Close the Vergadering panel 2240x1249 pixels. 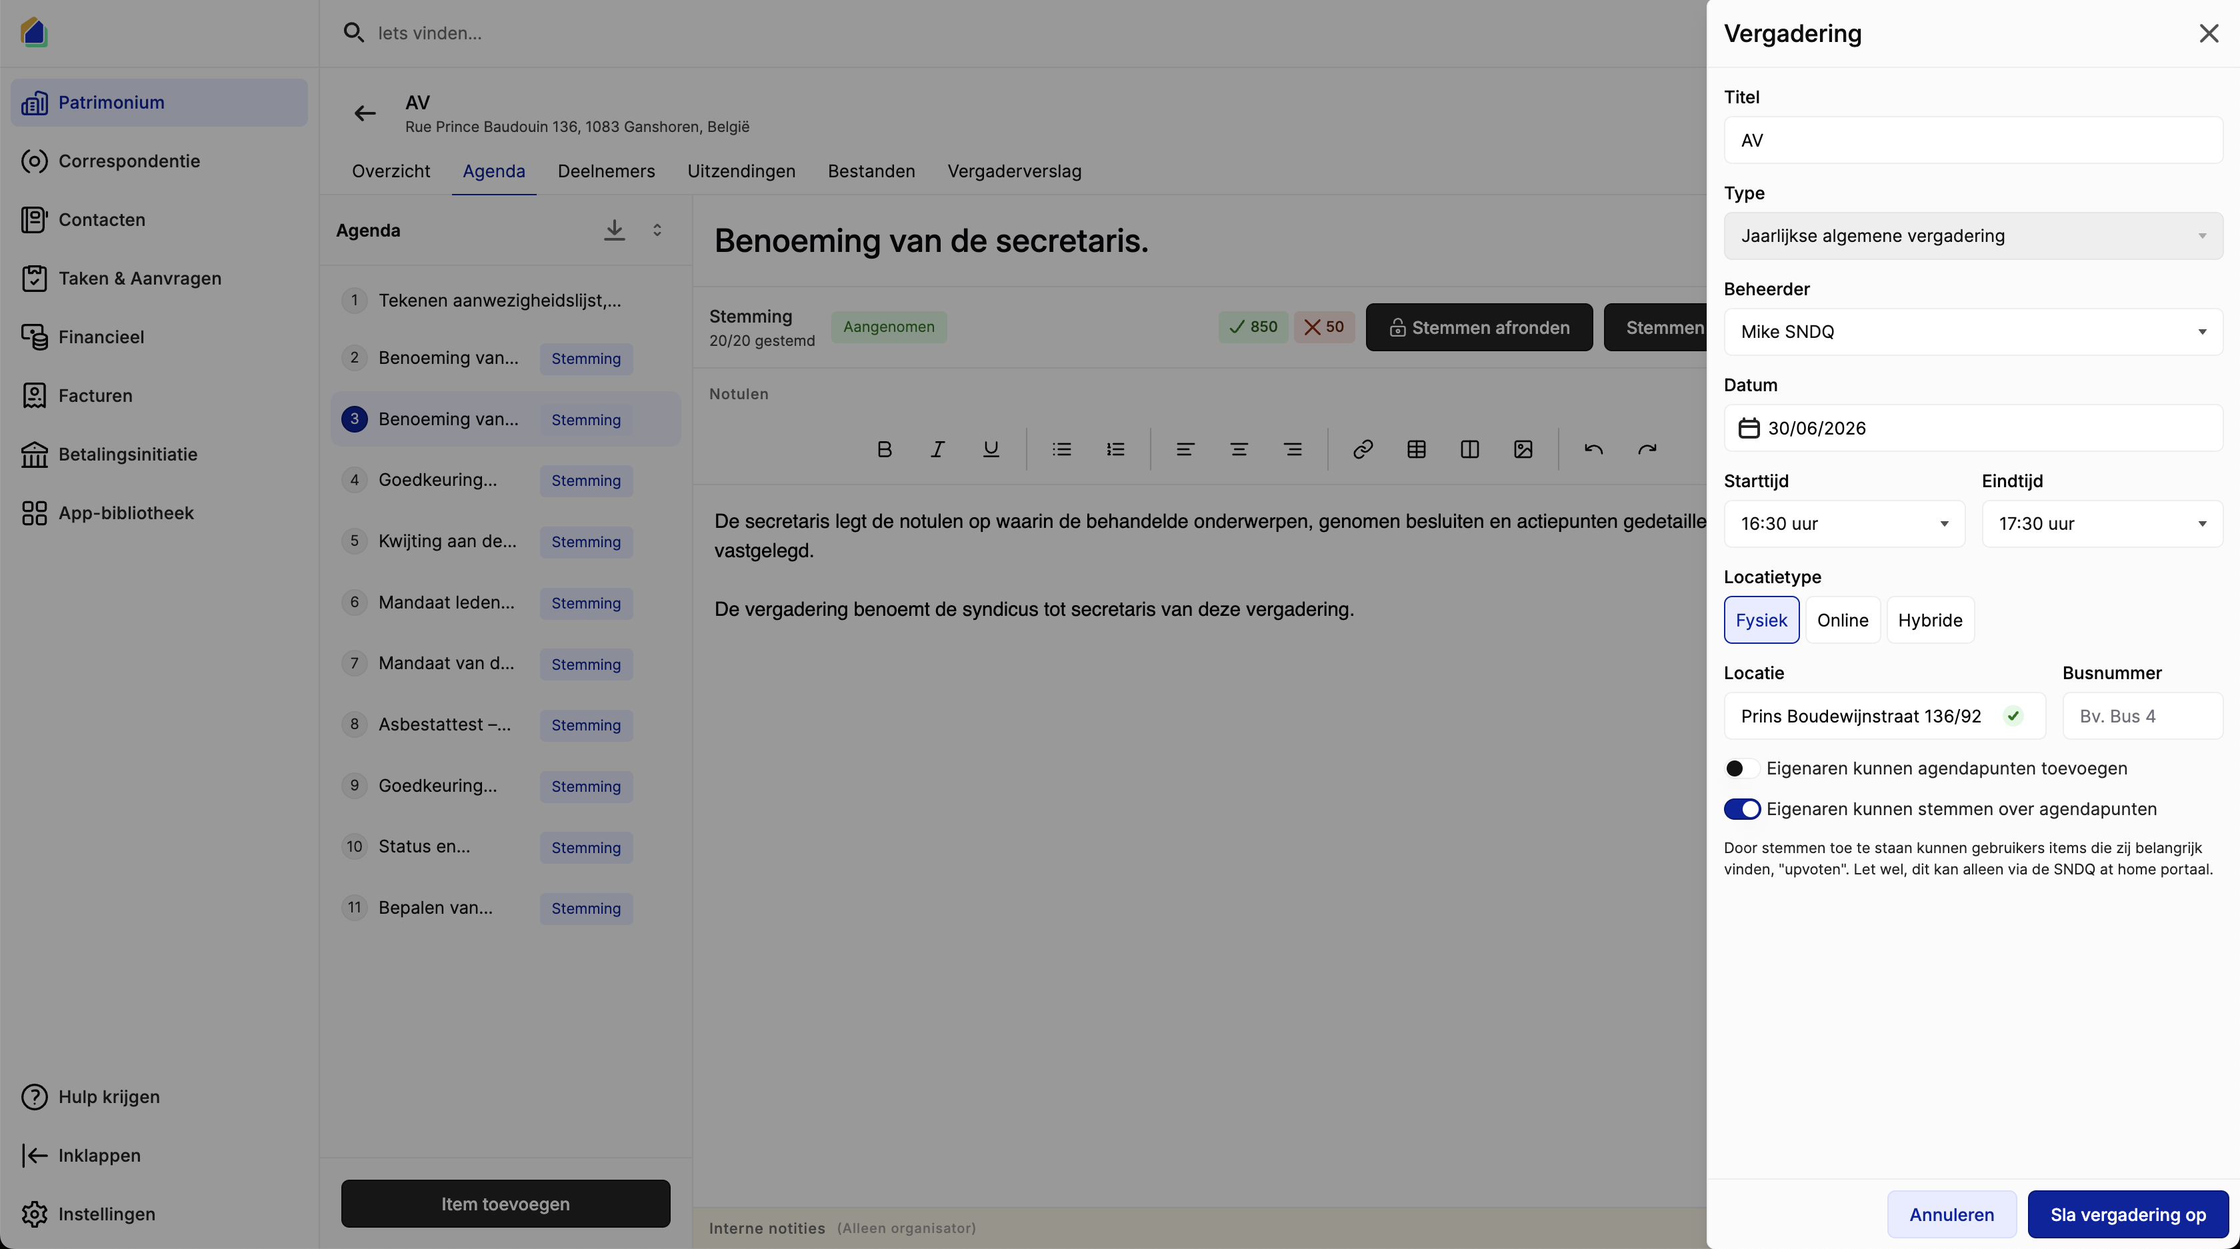tap(2209, 33)
